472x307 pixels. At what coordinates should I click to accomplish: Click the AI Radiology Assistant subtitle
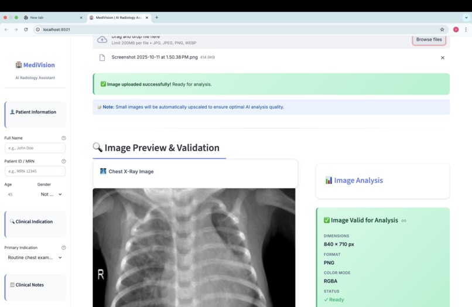coord(35,78)
